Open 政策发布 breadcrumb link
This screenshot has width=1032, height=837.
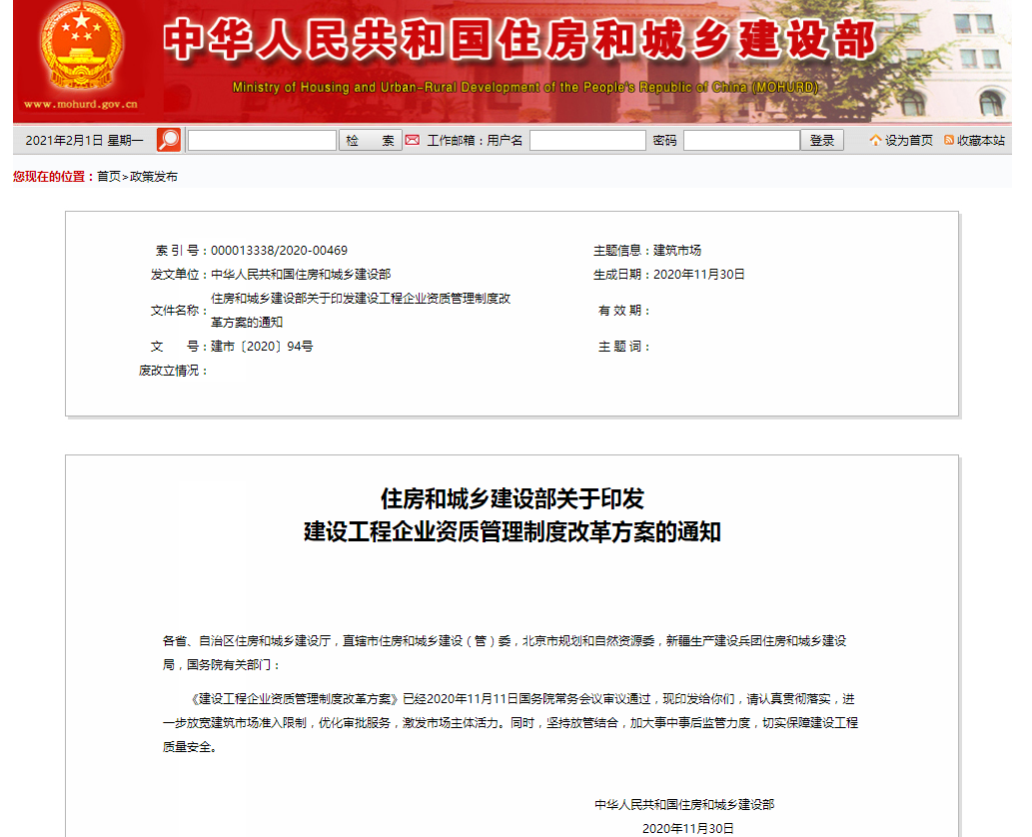[154, 177]
